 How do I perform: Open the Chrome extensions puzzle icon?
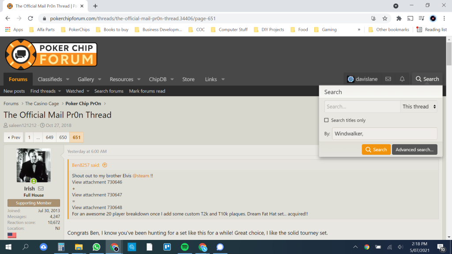coord(399,19)
